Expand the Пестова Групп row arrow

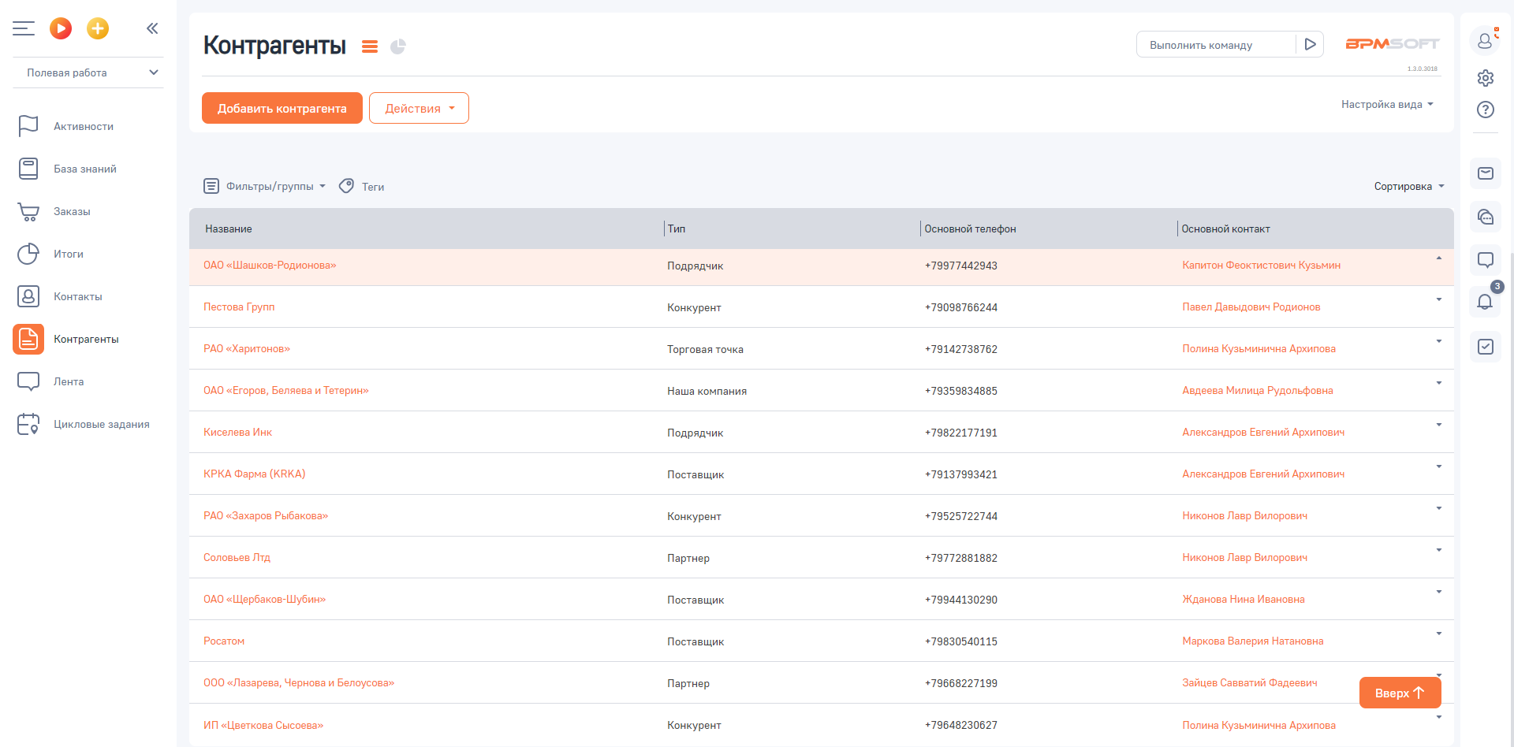1439,299
